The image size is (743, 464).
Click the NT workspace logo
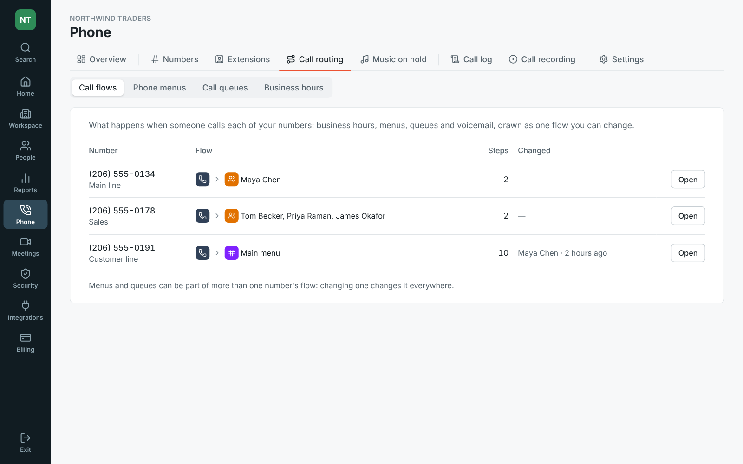pyautogui.click(x=26, y=20)
